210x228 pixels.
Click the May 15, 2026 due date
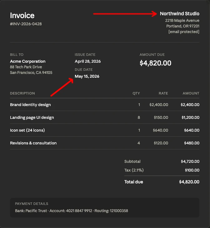click(87, 76)
